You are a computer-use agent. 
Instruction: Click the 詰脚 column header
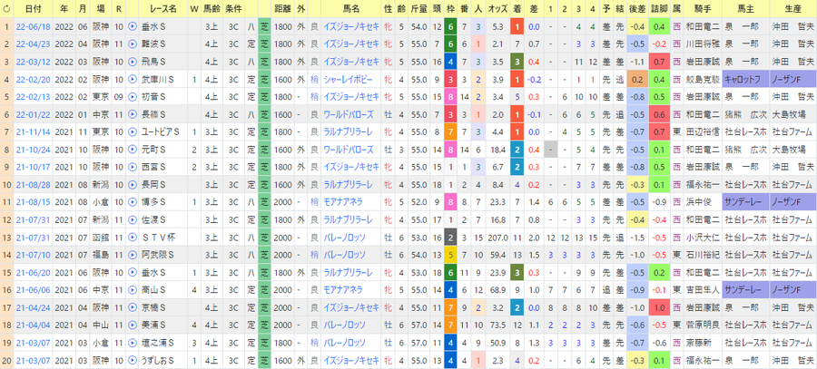pos(660,9)
